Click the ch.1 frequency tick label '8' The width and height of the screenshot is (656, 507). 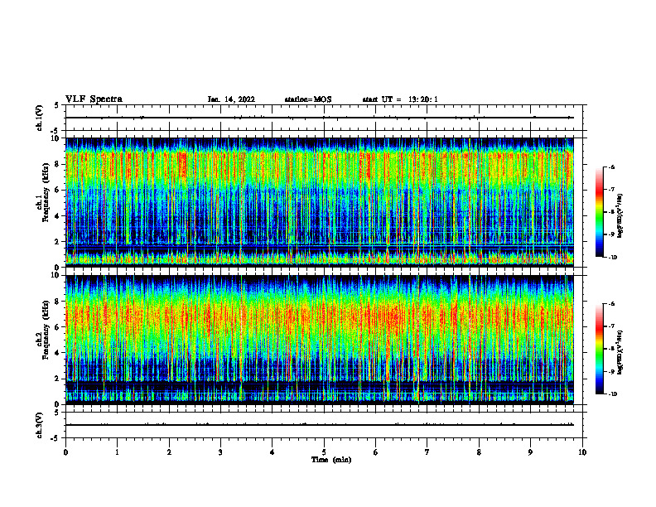pyautogui.click(x=57, y=164)
